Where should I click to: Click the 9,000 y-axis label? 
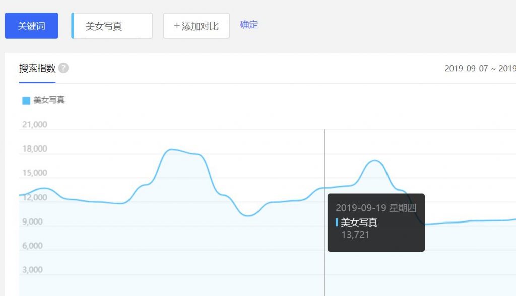point(32,221)
